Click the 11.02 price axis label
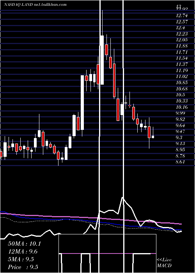The height and width of the screenshot is (273, 195). coord(182,76)
